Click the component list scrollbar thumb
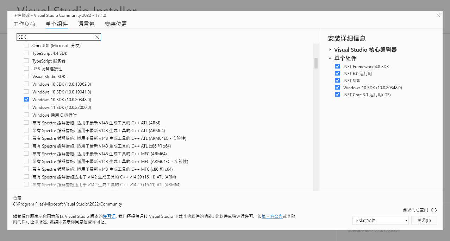The image size is (450, 241). (316, 63)
